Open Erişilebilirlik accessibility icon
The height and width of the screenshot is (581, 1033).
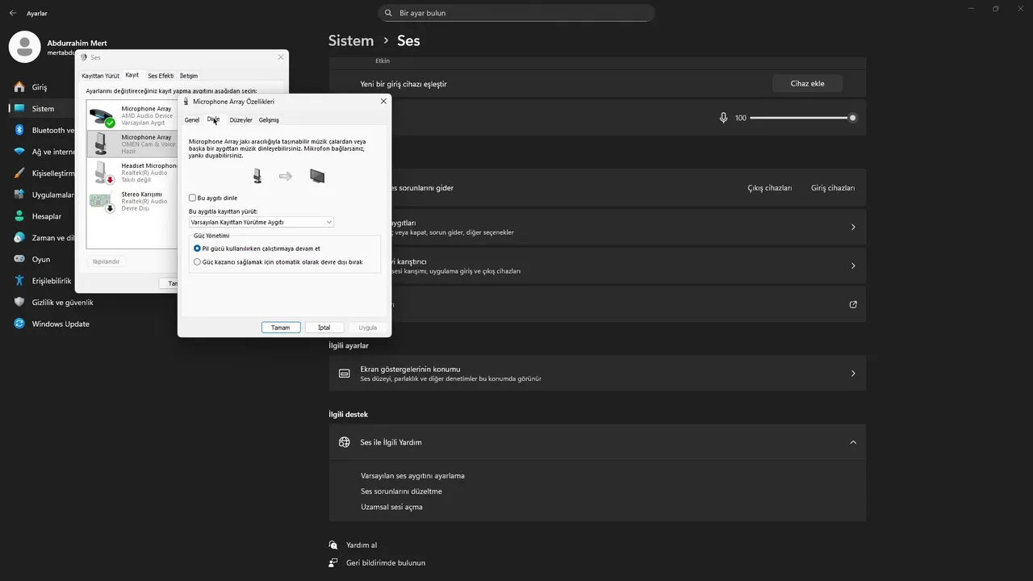19,281
